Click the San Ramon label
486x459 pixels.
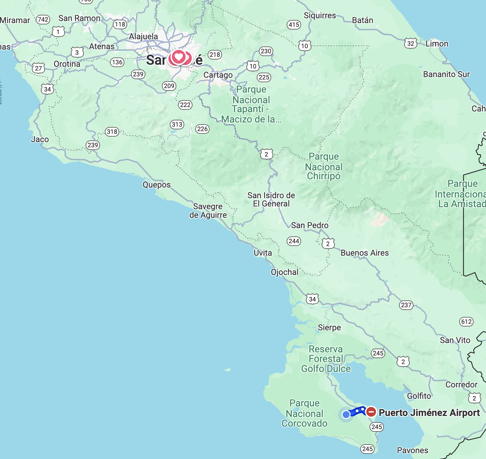click(x=79, y=18)
